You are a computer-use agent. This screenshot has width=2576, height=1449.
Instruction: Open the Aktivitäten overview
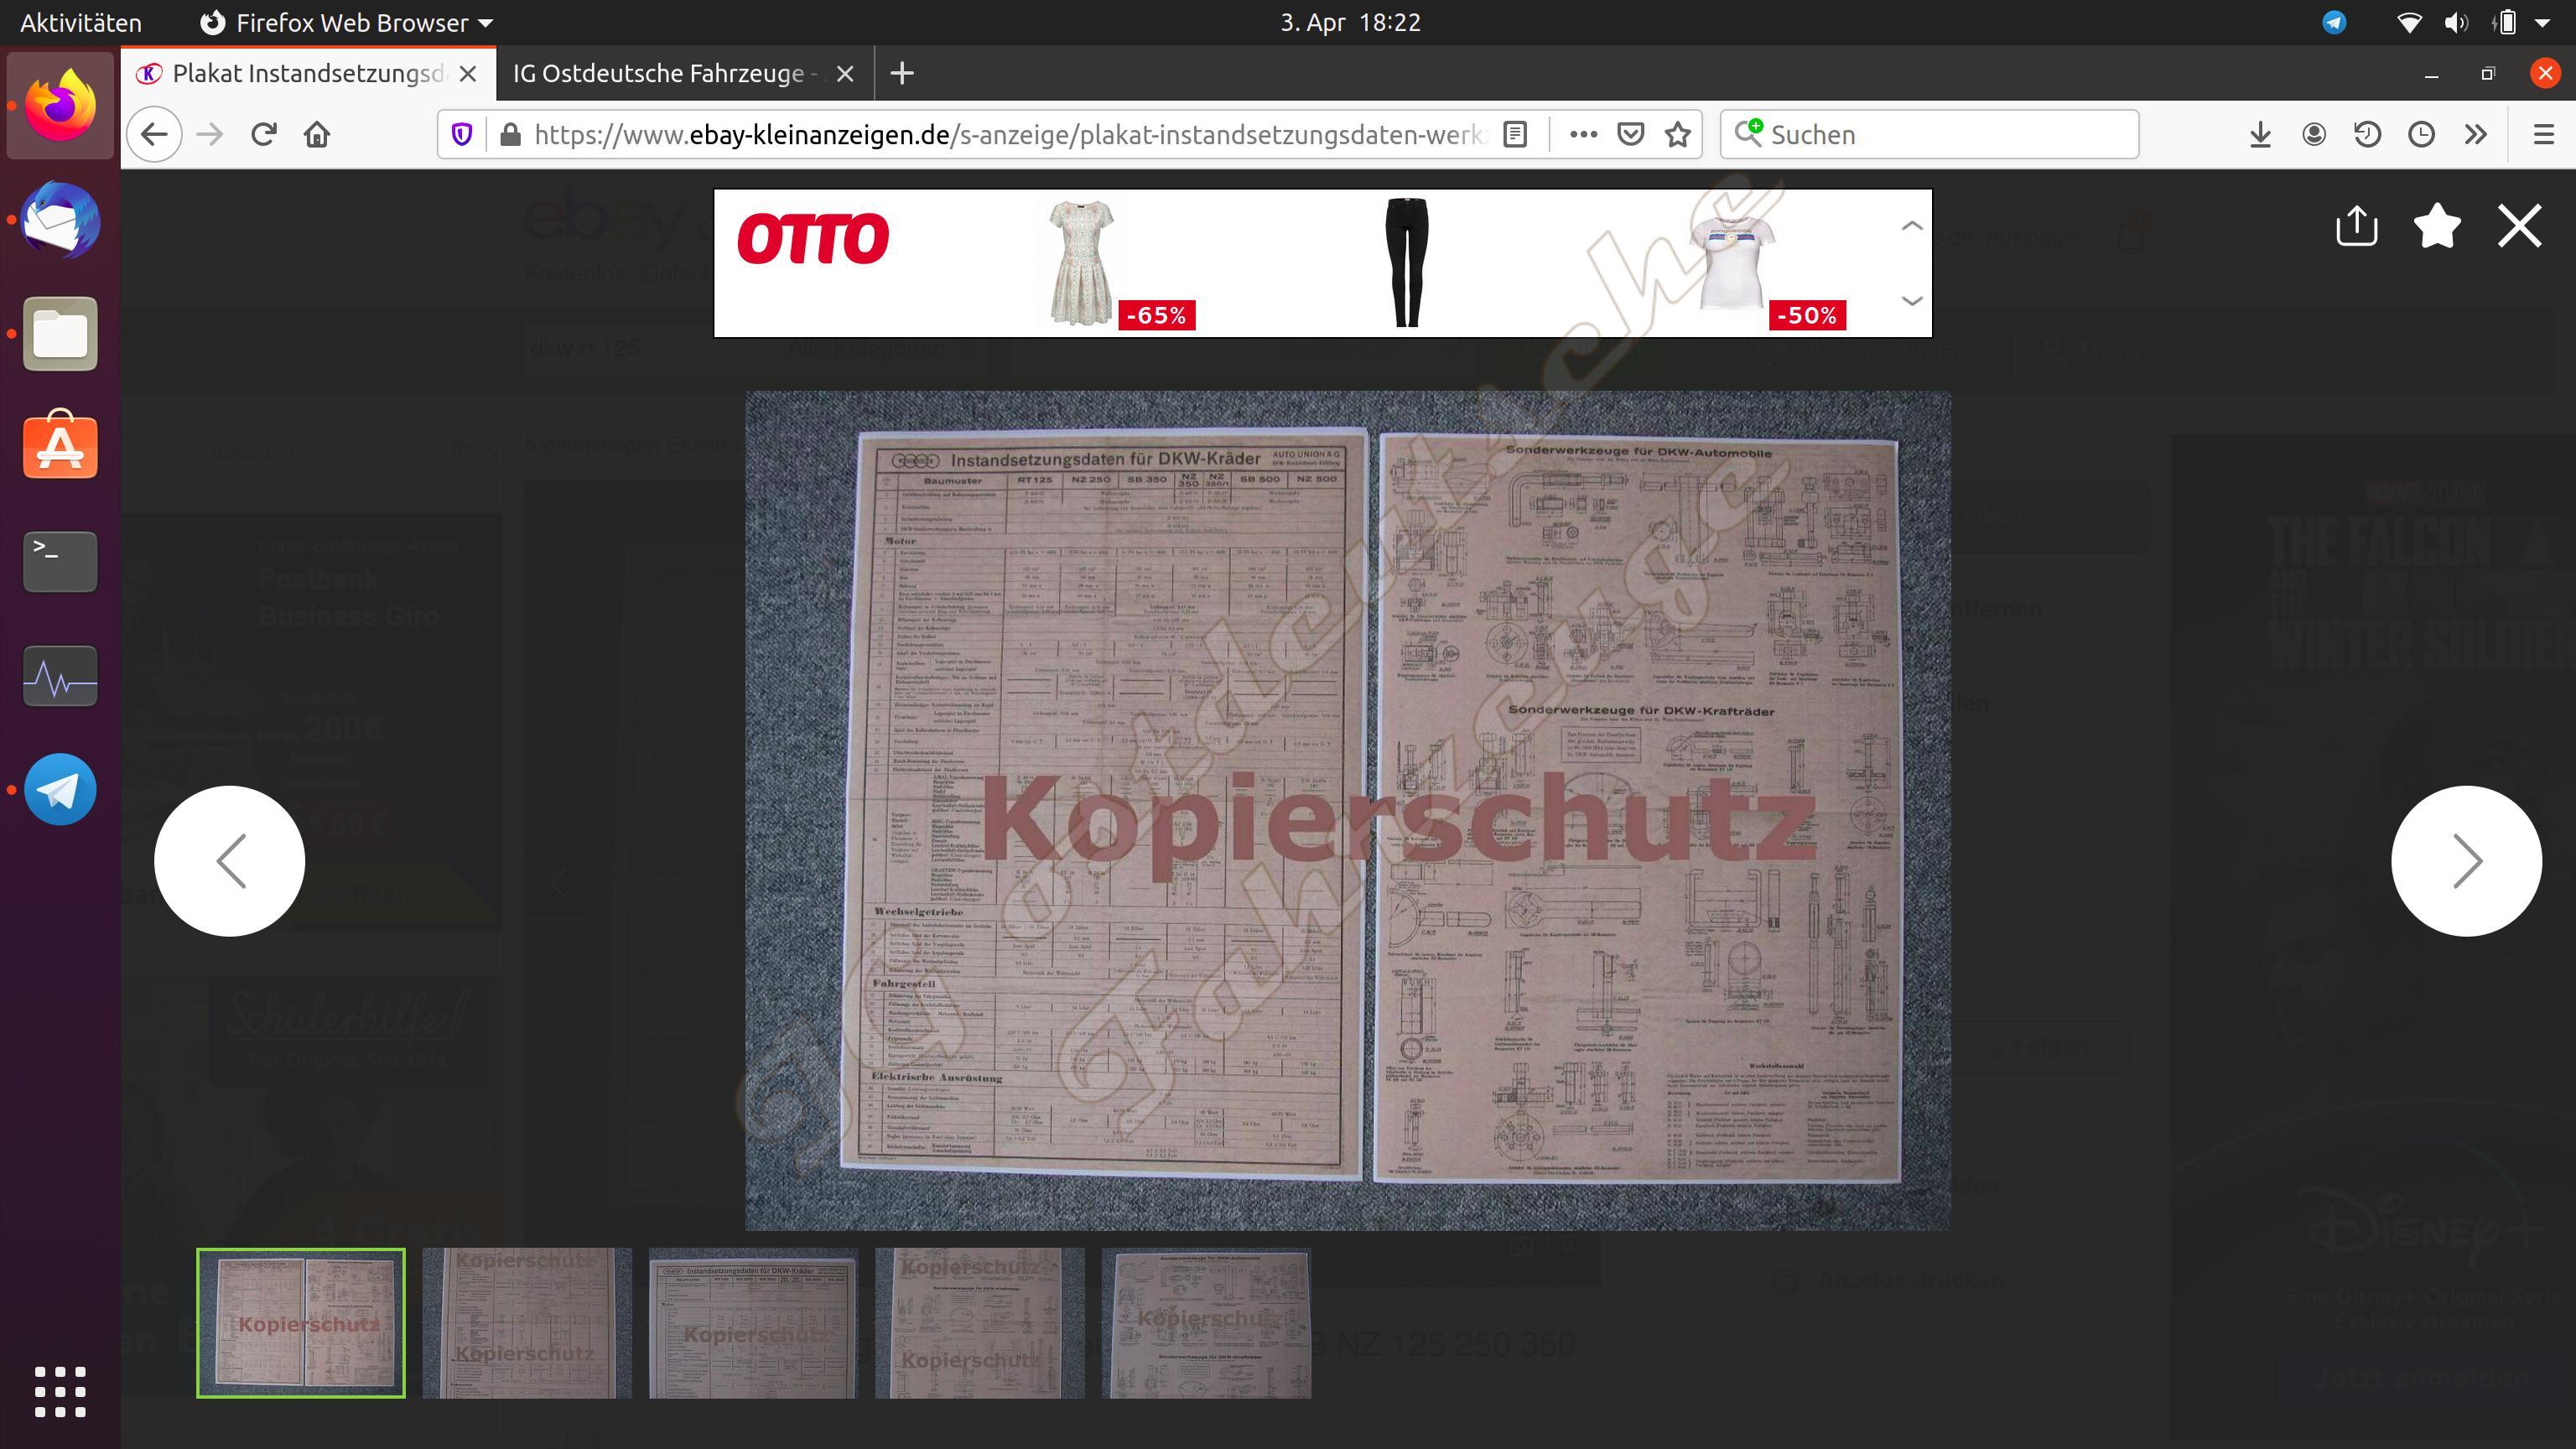coord(80,22)
